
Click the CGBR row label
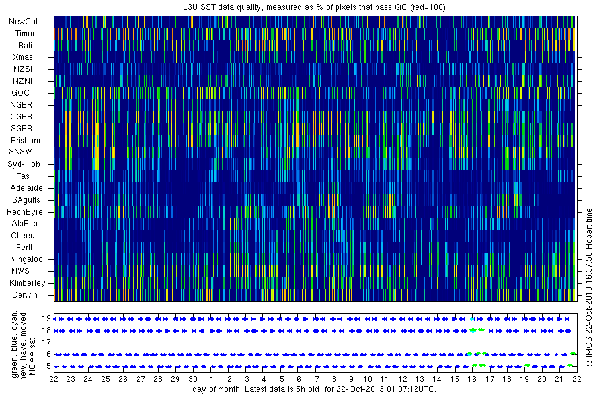[21, 116]
